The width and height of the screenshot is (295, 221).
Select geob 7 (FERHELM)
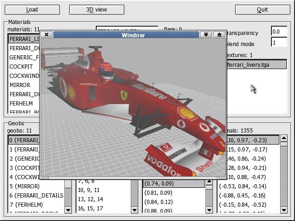[36, 204]
